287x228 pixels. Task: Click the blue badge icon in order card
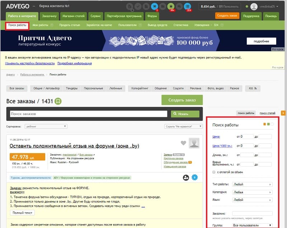click(195, 177)
